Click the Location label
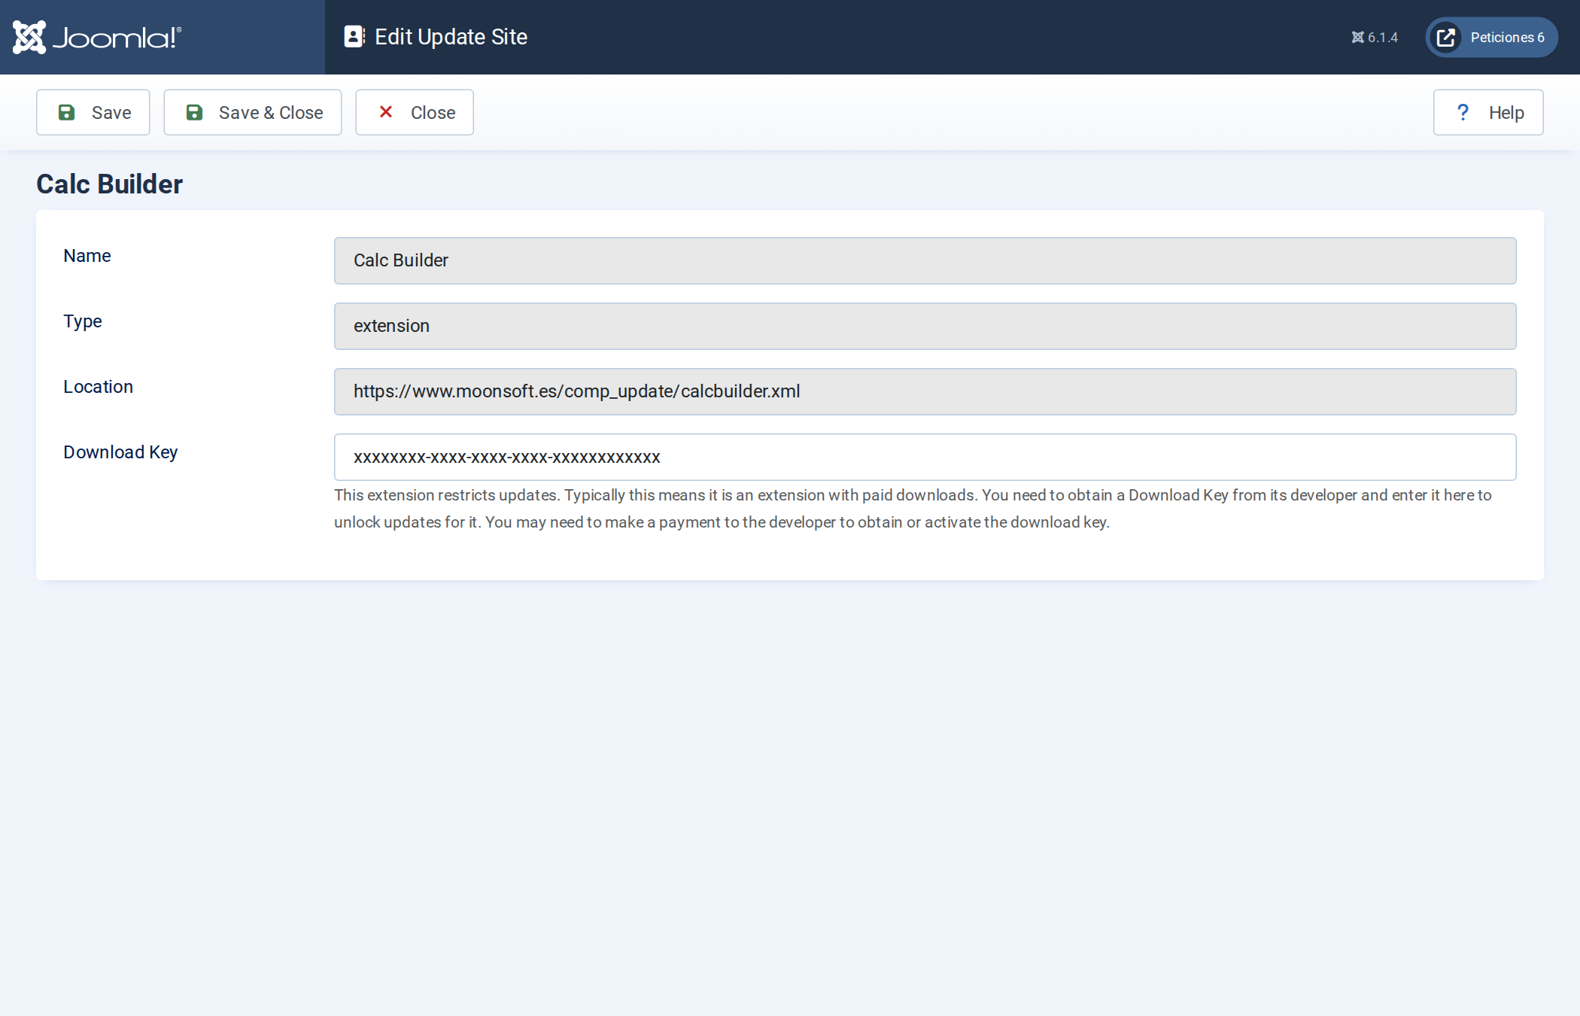1580x1016 pixels. click(x=98, y=387)
